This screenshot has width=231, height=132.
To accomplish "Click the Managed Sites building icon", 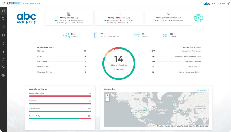I will point(69,14).
